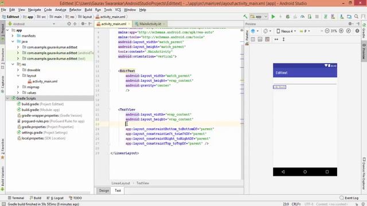The image size is (367, 206).
Task: Run the app with green play button
Action: pyautogui.click(x=273, y=17)
